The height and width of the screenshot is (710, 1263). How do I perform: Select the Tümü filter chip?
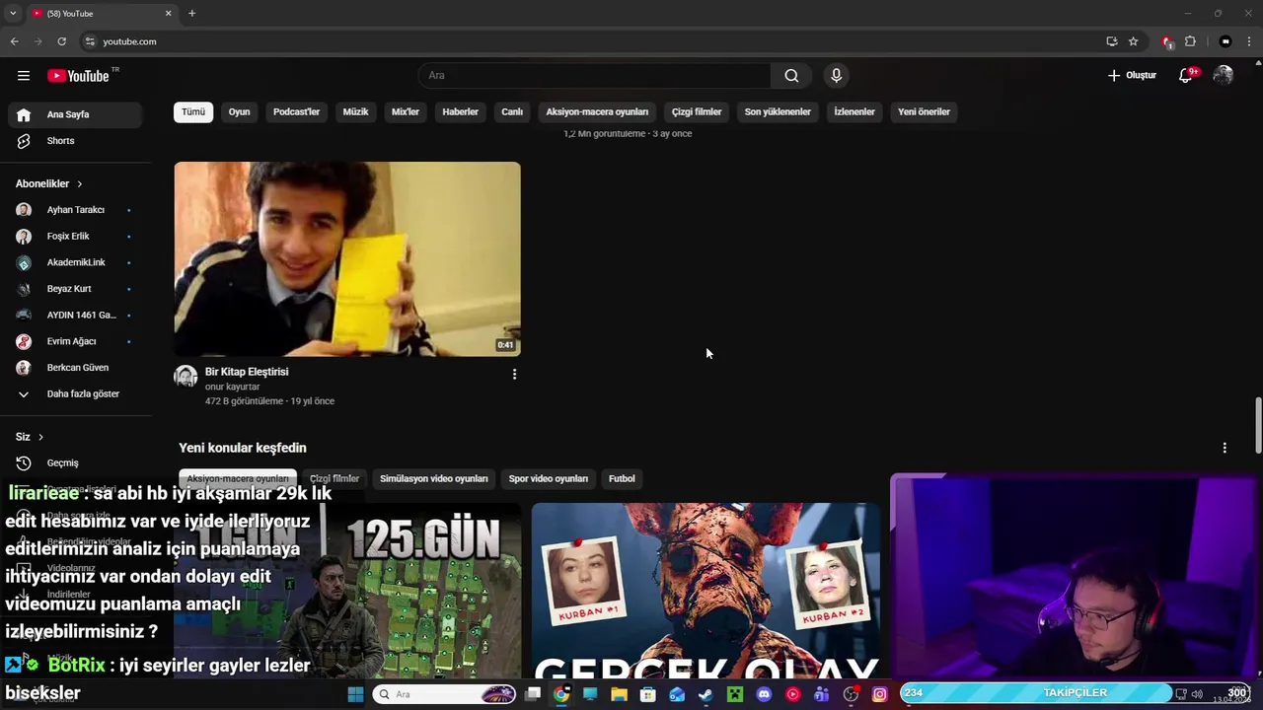point(193,111)
